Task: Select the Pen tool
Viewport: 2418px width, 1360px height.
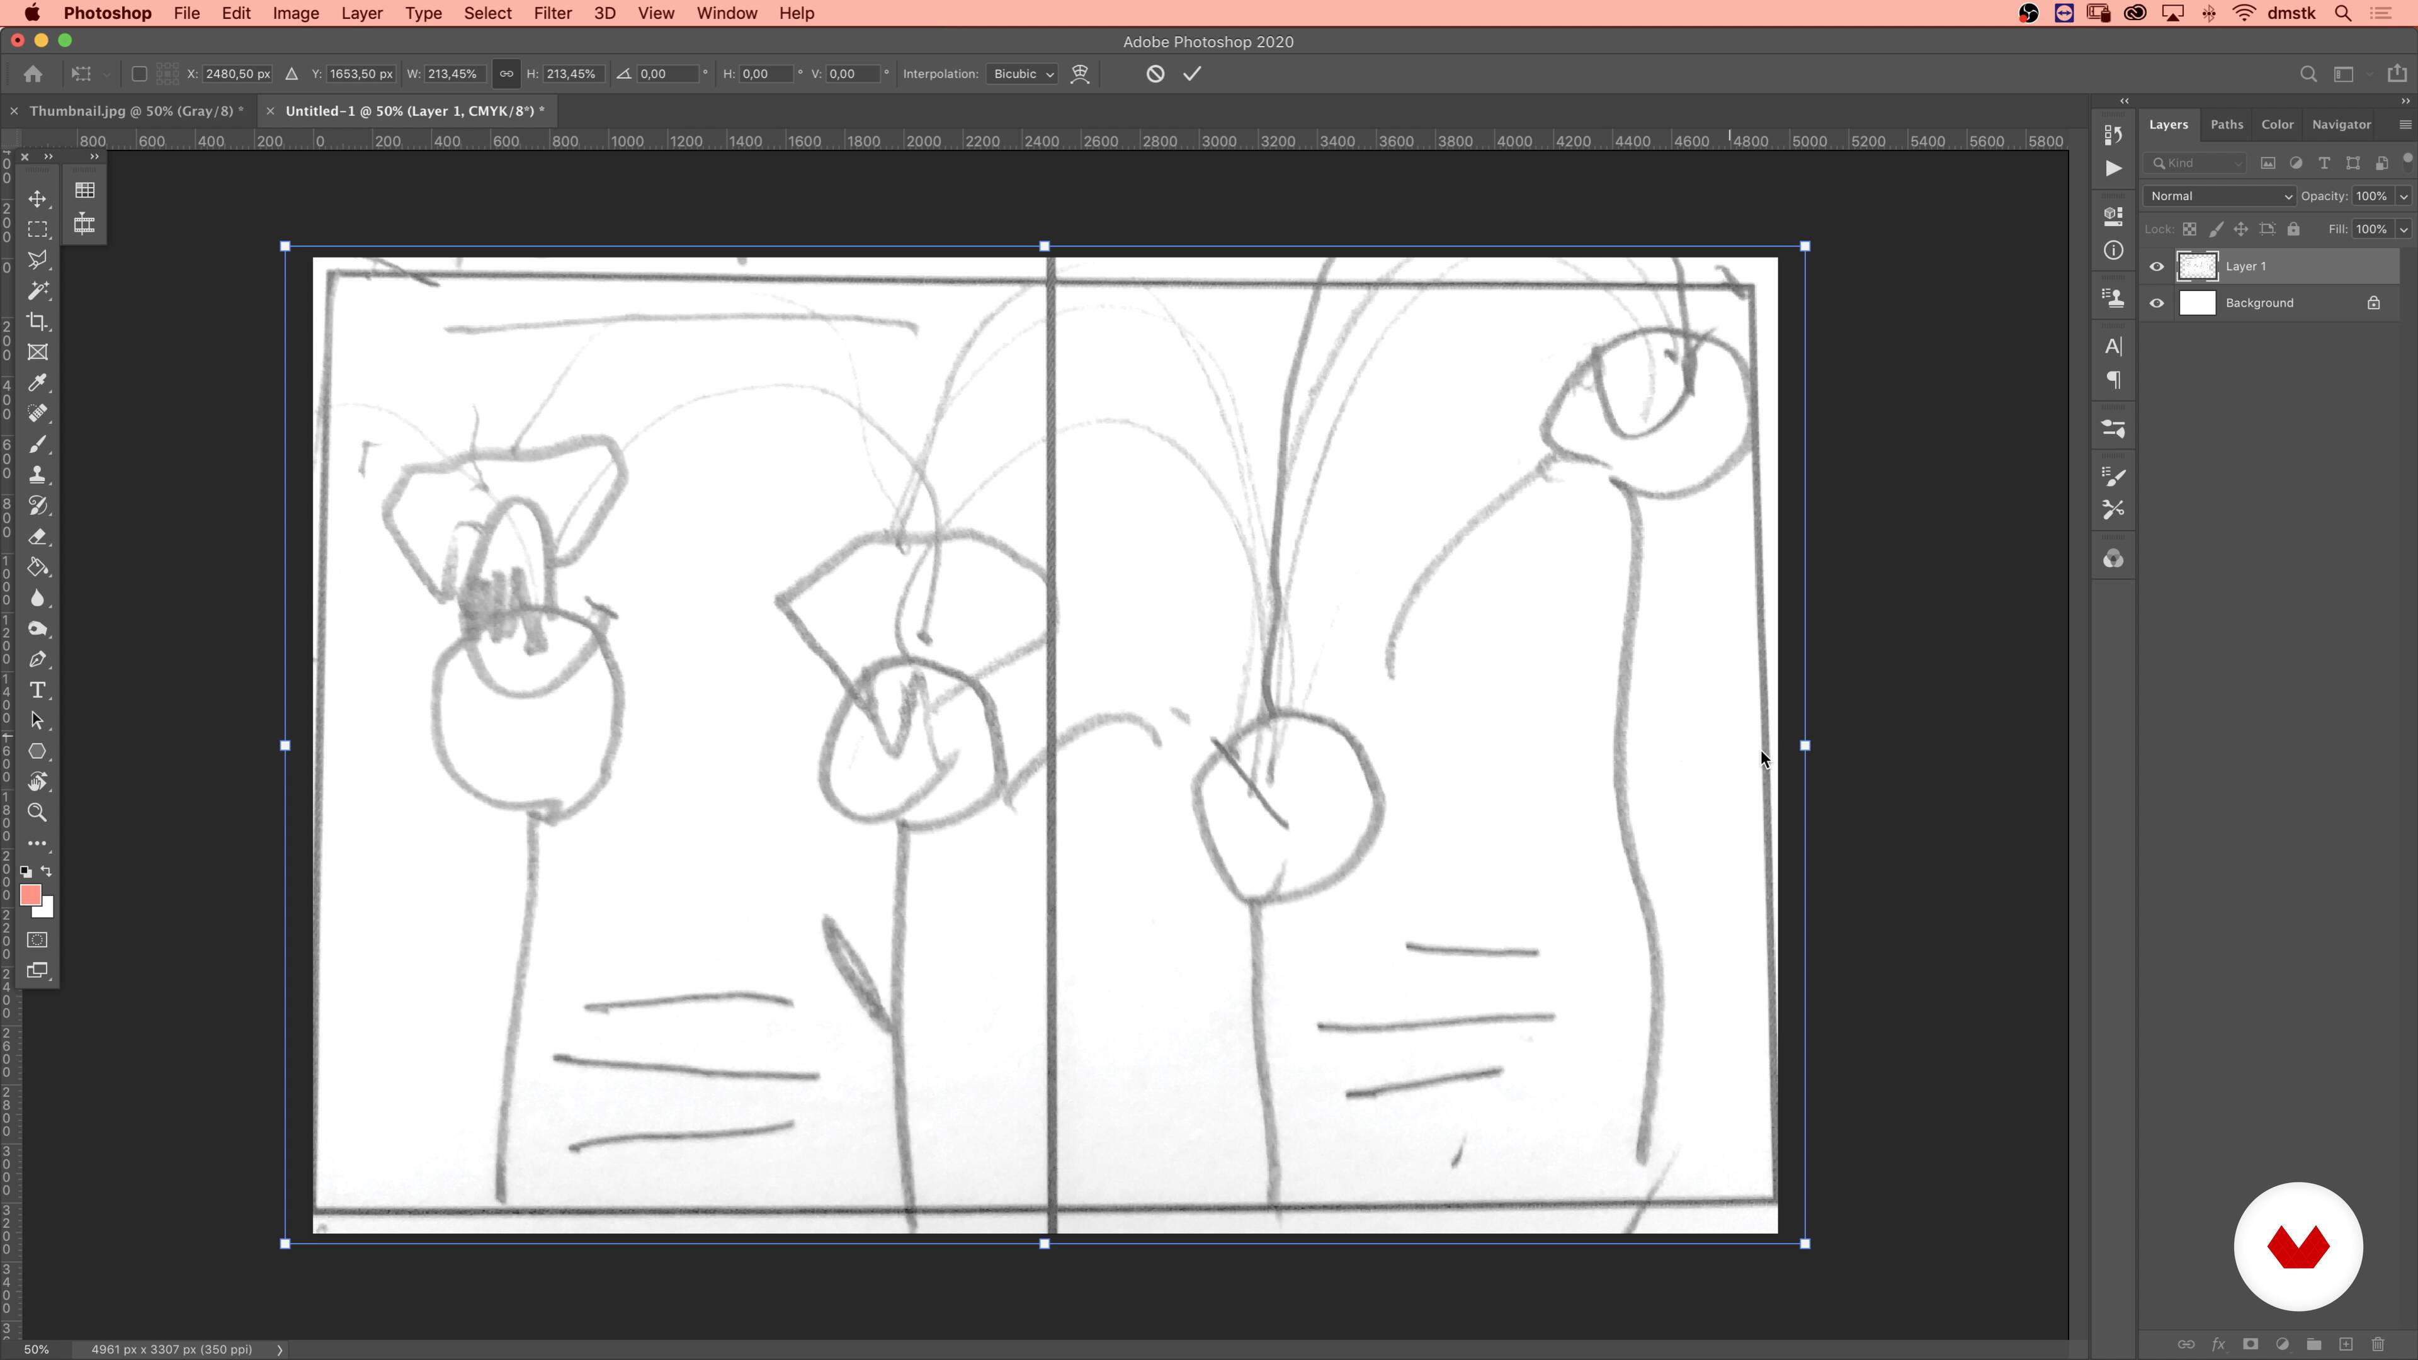Action: coord(38,660)
